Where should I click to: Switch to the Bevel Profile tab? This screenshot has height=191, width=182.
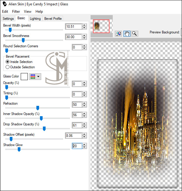coord(53,19)
